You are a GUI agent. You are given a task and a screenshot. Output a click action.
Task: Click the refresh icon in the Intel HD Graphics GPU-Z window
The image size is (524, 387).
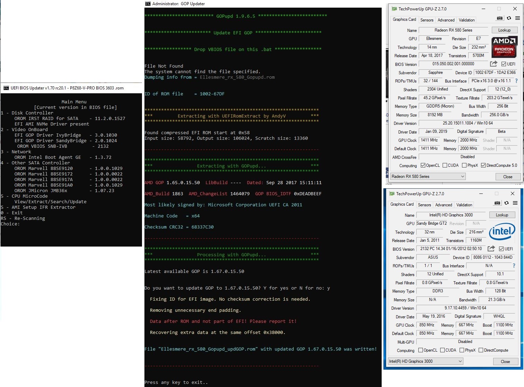pyautogui.click(x=506, y=203)
